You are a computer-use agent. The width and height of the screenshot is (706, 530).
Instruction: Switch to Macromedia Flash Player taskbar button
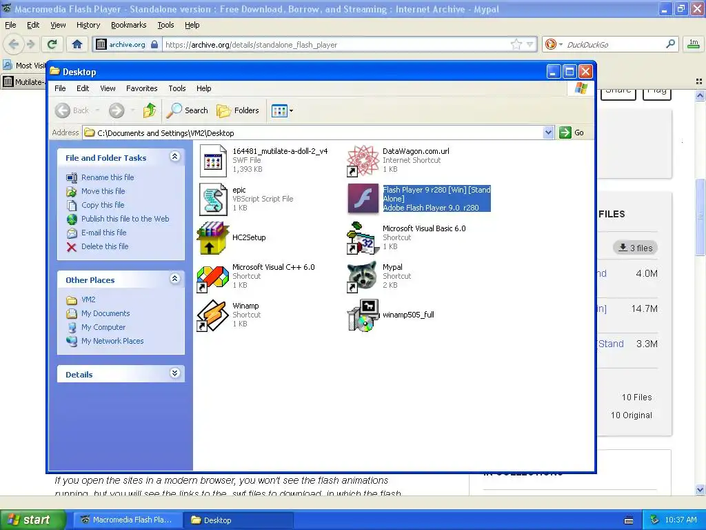[127, 520]
